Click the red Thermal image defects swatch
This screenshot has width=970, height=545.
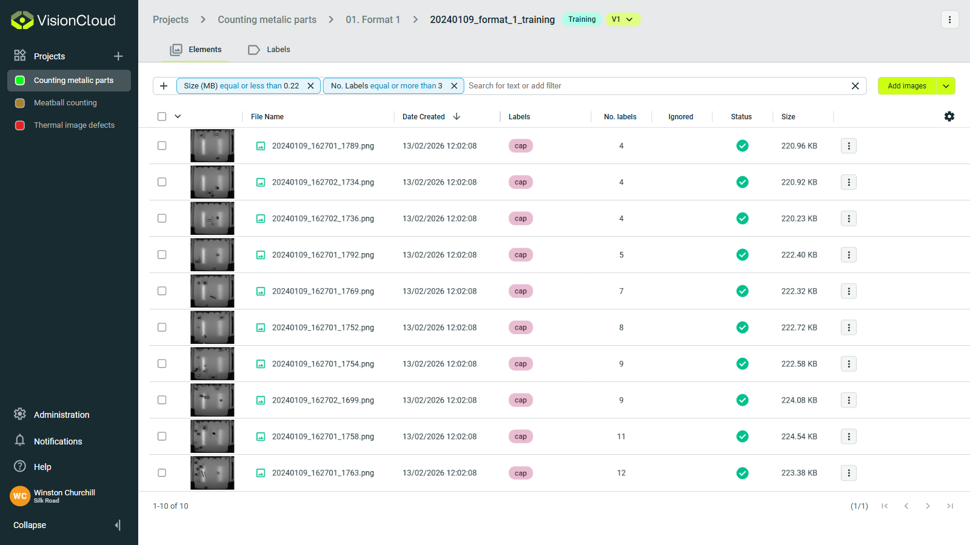click(20, 125)
